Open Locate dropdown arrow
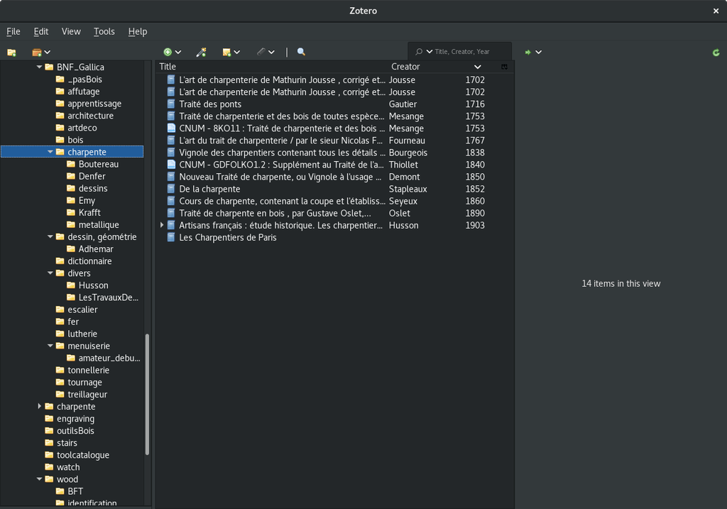 tap(538, 53)
